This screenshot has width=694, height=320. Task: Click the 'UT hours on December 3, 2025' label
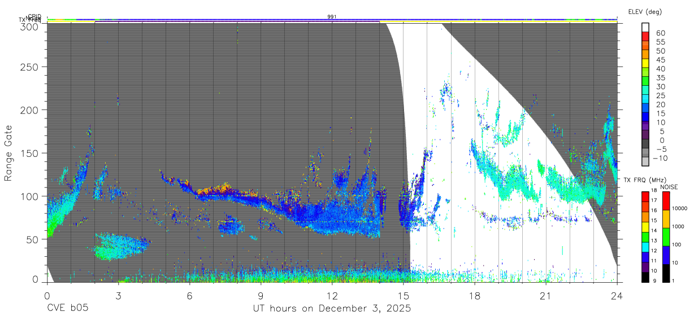pyautogui.click(x=331, y=309)
